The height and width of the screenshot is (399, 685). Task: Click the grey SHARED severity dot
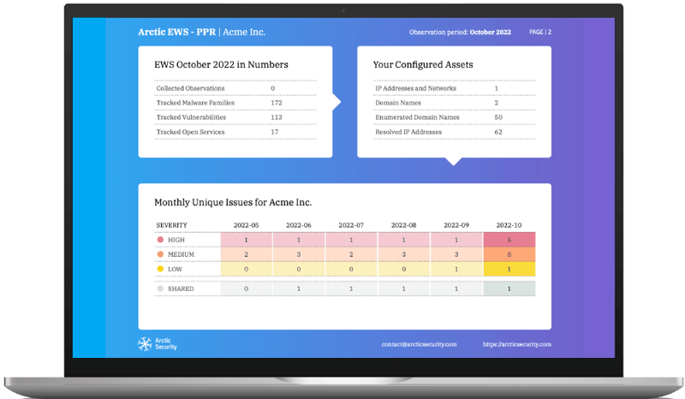pos(160,289)
